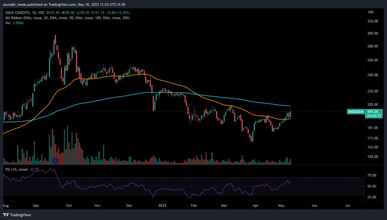Click the Oct label on time axis
Screen dimensions: 387x220
tap(69, 205)
